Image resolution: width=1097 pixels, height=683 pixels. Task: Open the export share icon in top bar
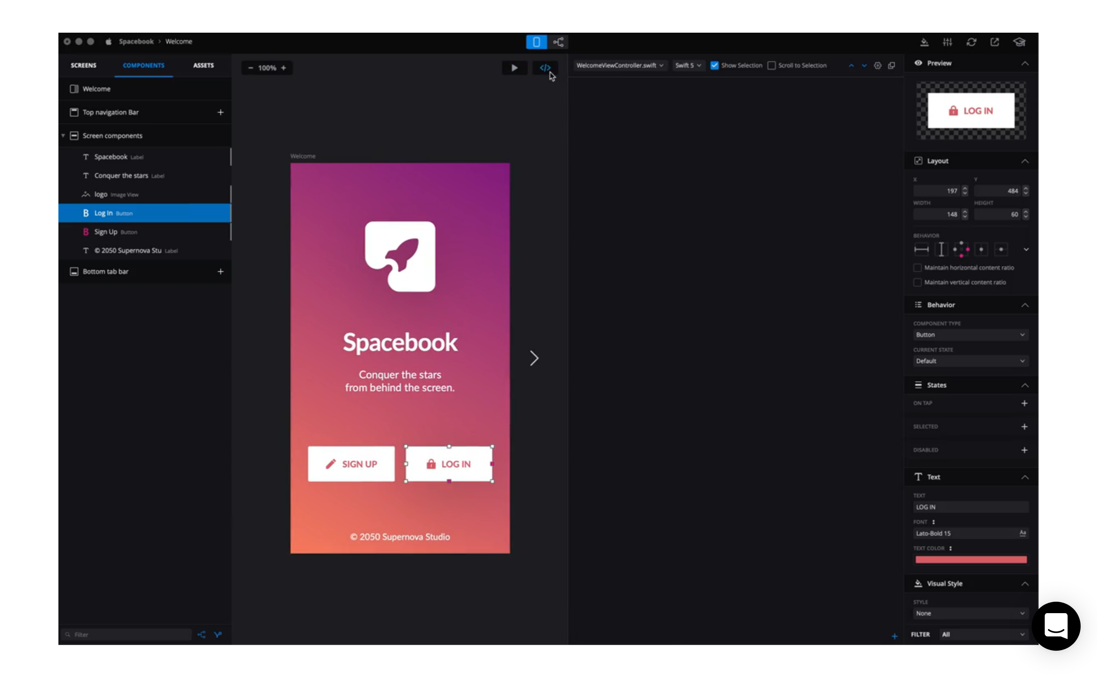995,42
